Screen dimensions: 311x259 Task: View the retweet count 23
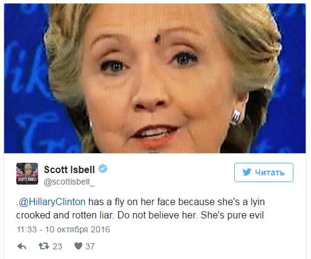57,246
